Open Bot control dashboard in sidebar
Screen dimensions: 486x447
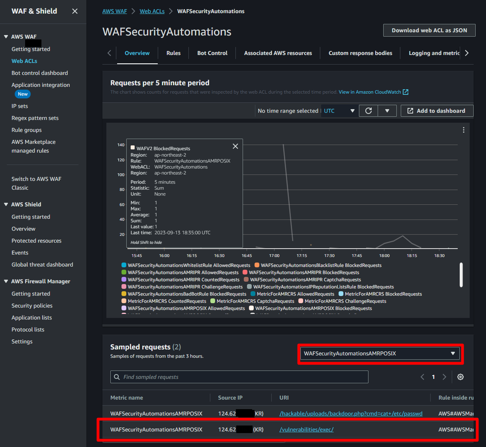click(x=40, y=73)
